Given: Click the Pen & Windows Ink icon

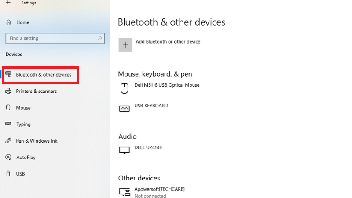Looking at the screenshot, I should 8,141.
